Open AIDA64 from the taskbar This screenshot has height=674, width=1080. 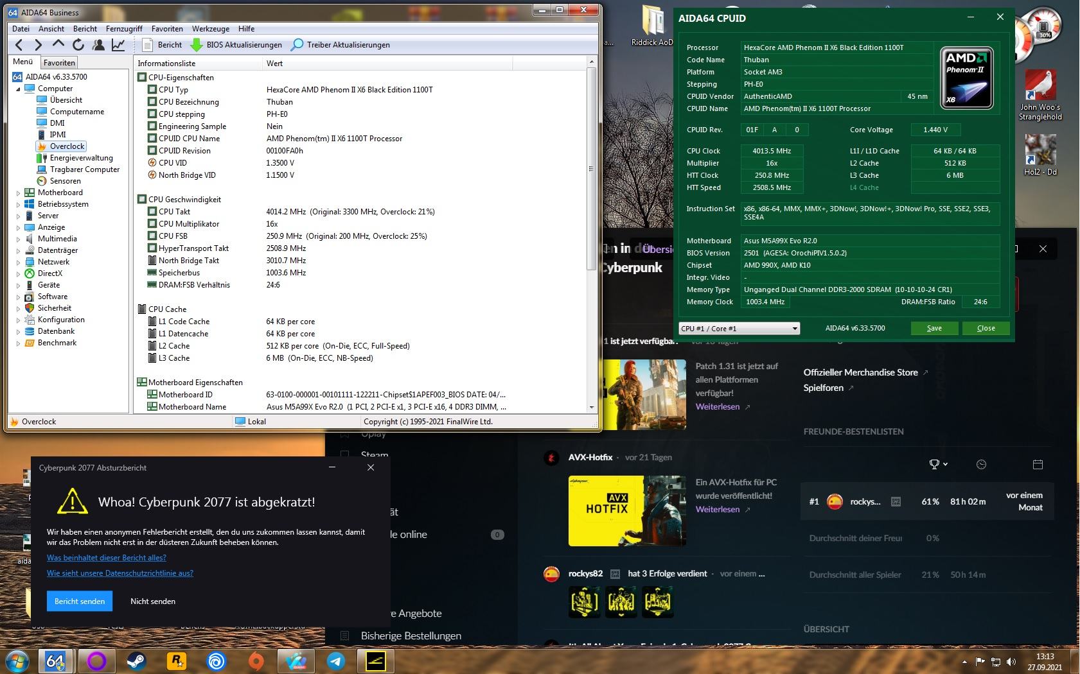(x=56, y=661)
